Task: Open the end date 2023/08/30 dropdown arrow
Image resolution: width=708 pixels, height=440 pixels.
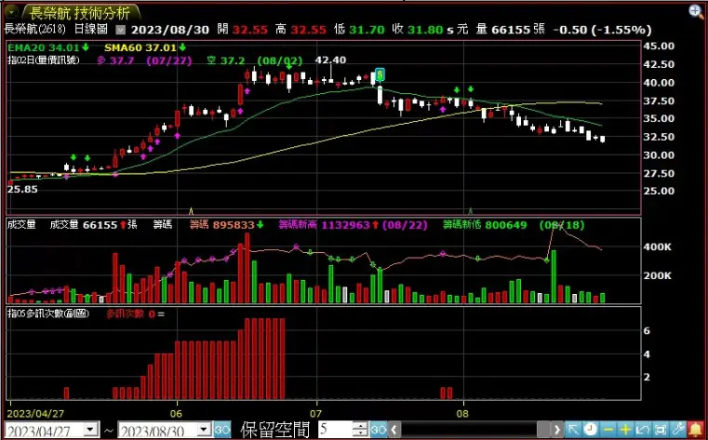Action: click(x=205, y=430)
